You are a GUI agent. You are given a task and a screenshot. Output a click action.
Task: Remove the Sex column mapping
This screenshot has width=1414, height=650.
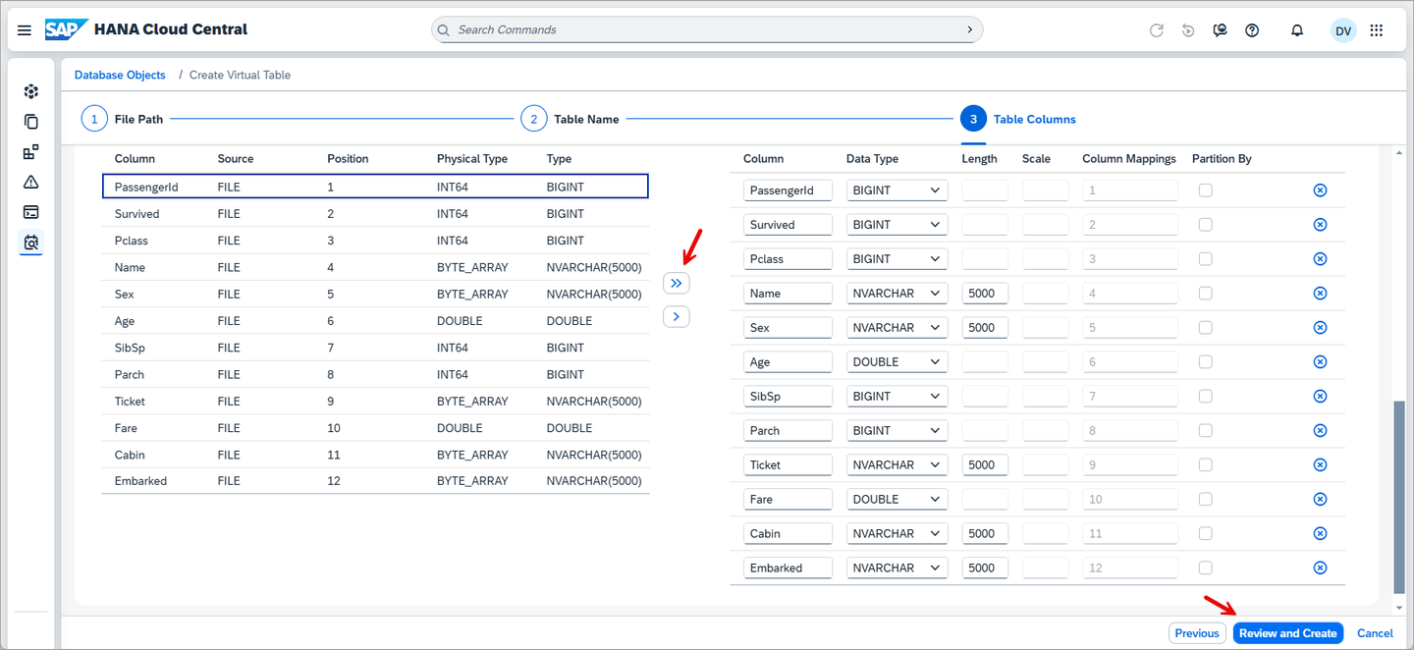pos(1320,328)
